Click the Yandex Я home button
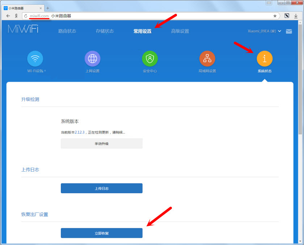The image size is (304, 245). pos(16,16)
